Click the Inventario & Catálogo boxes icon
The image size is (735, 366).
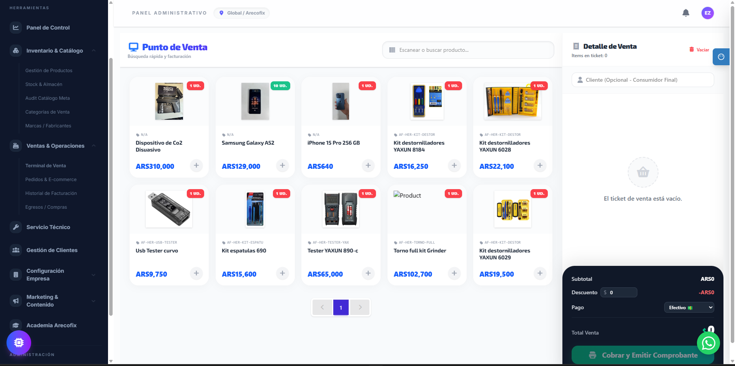(x=16, y=51)
